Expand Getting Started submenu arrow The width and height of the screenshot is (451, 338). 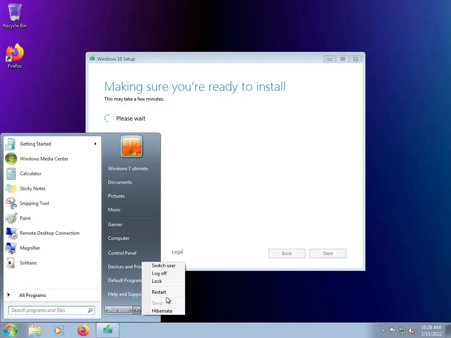click(96, 144)
